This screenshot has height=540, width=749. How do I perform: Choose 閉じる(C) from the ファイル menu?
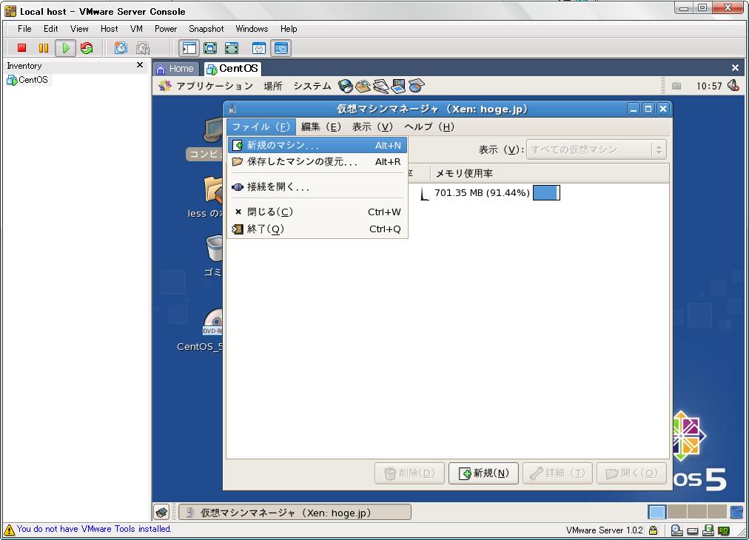coord(318,212)
